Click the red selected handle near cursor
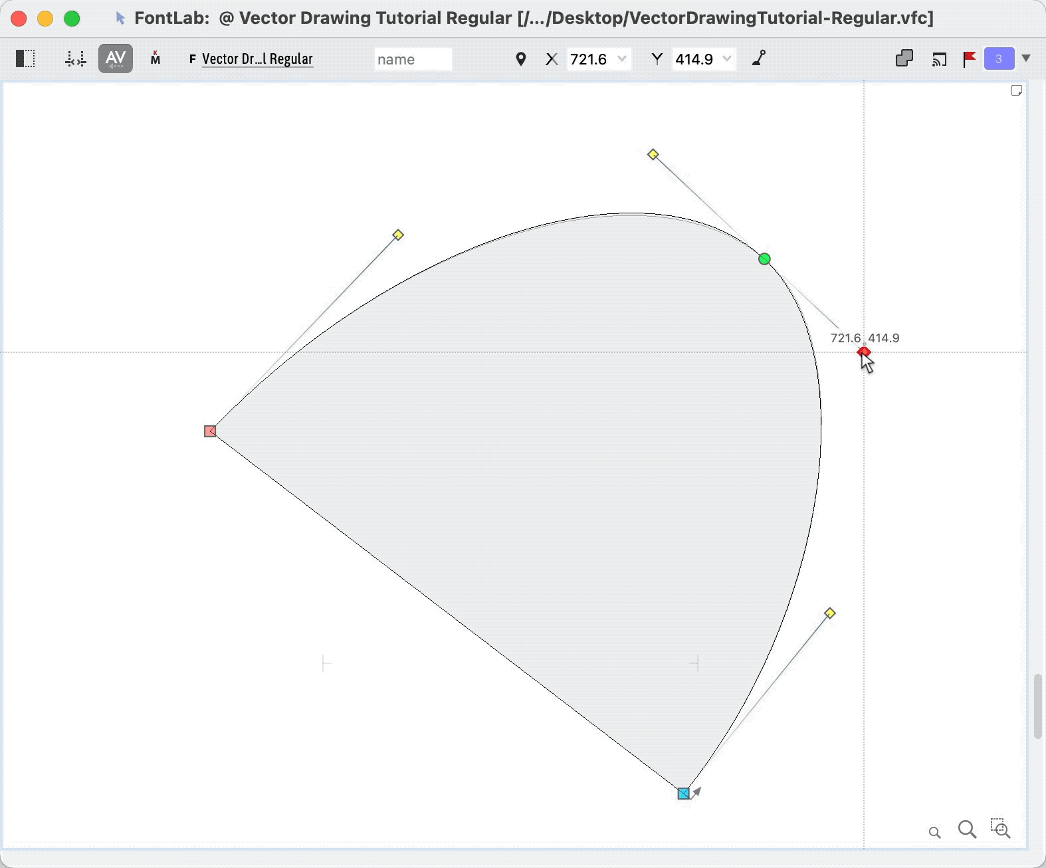Screen dimensions: 1046x868 pyautogui.click(x=864, y=352)
